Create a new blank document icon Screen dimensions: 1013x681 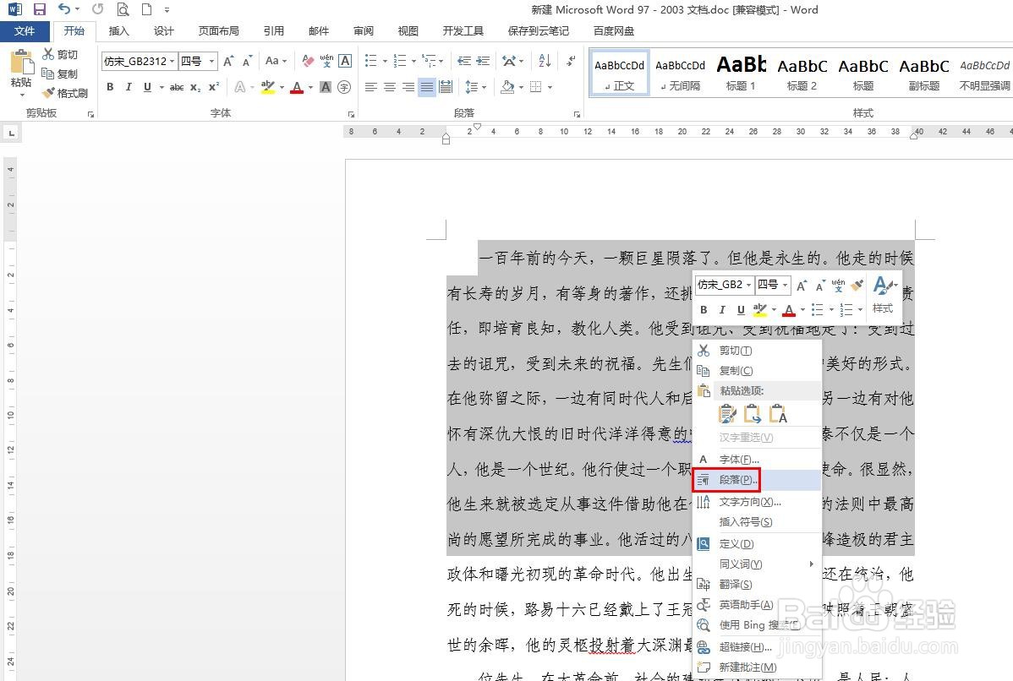click(x=146, y=9)
